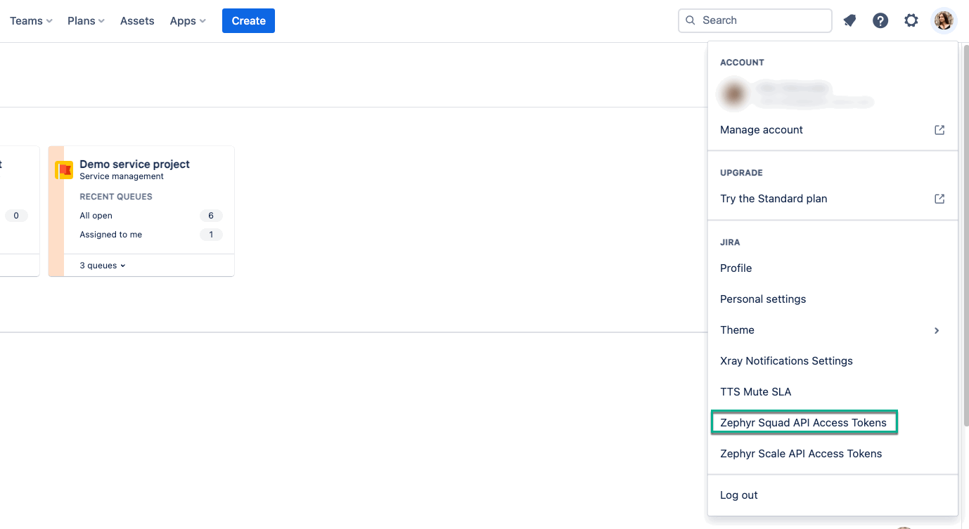Screen dimensions: 969x529
Task: Open the Theme submenu arrow
Action: point(937,330)
